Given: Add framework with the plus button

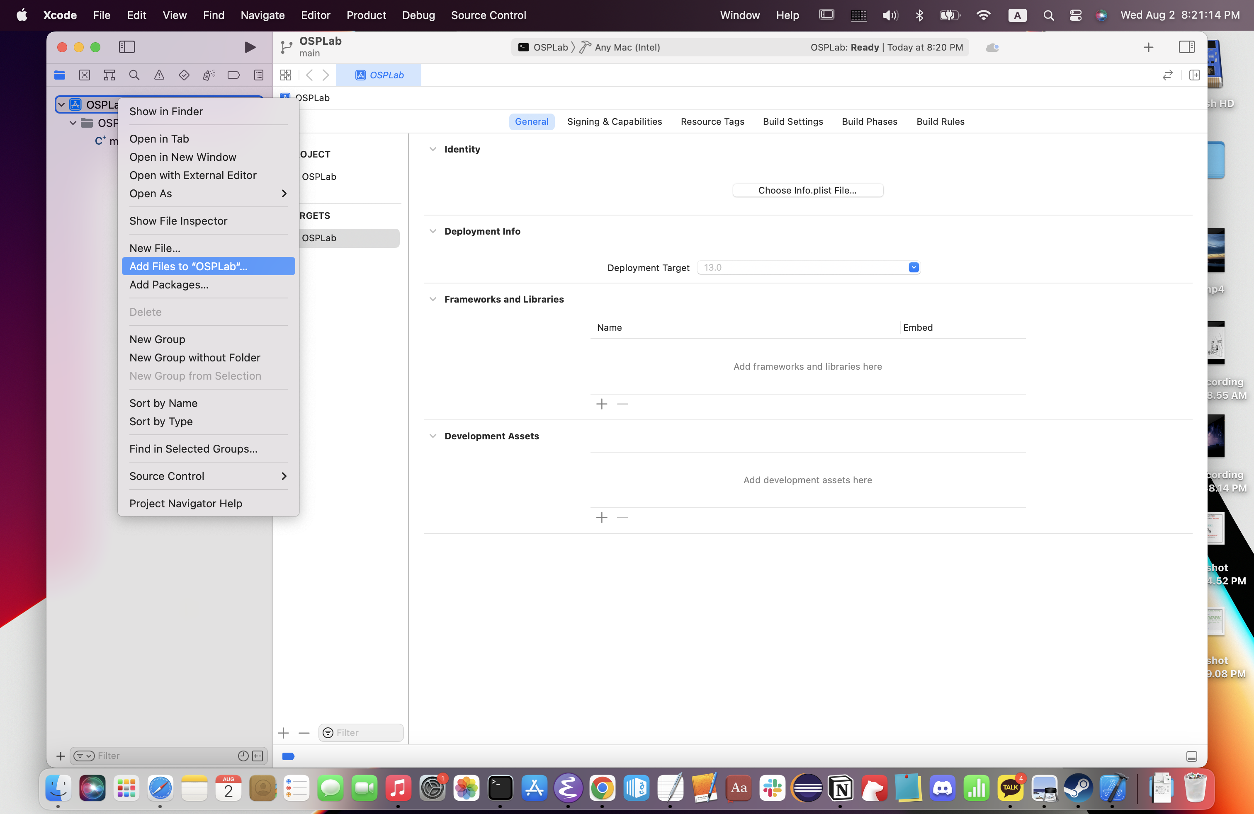Looking at the screenshot, I should pyautogui.click(x=602, y=404).
